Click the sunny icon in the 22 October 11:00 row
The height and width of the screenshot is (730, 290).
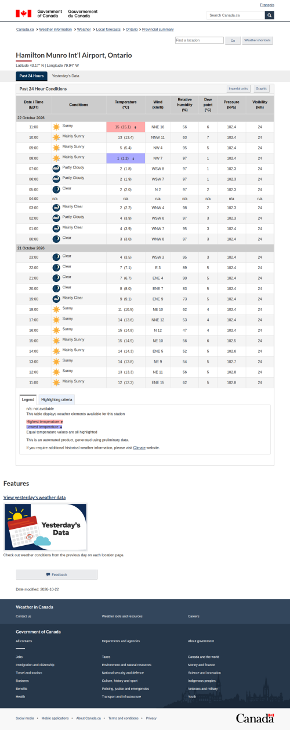(56, 127)
